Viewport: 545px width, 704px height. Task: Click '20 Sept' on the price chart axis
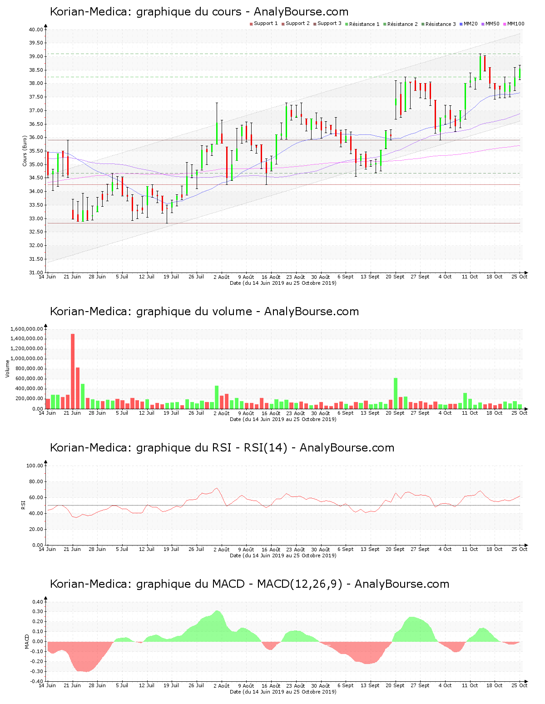tap(395, 277)
